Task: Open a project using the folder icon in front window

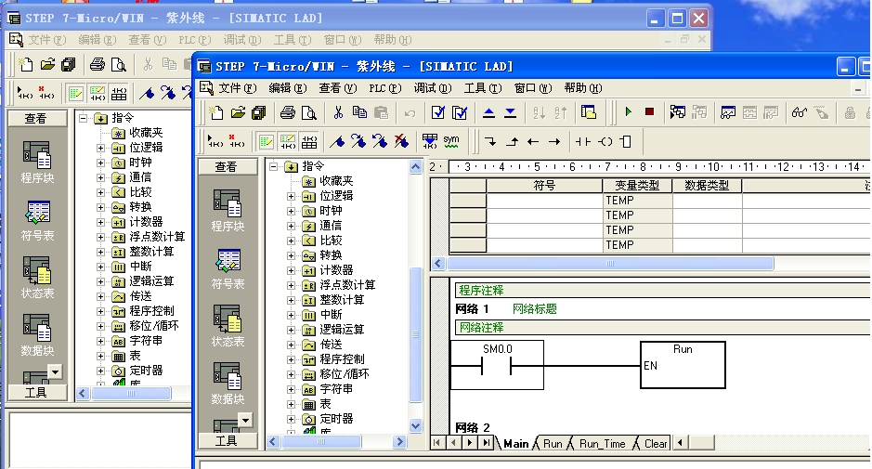Action: pyautogui.click(x=238, y=113)
